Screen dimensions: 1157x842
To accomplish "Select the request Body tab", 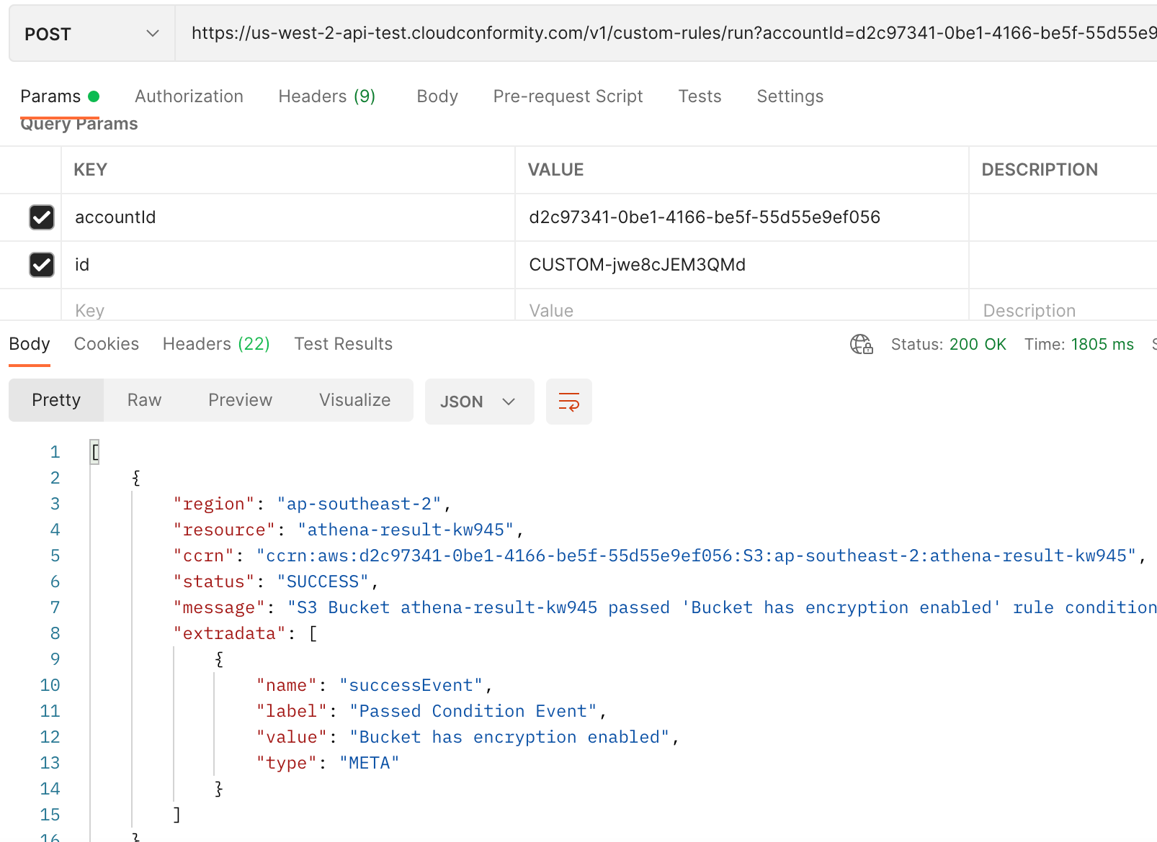I will pyautogui.click(x=437, y=96).
